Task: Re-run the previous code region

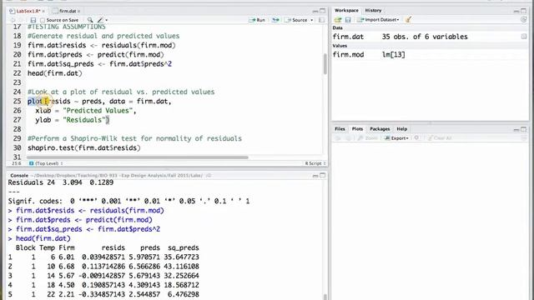Action: pos(275,20)
